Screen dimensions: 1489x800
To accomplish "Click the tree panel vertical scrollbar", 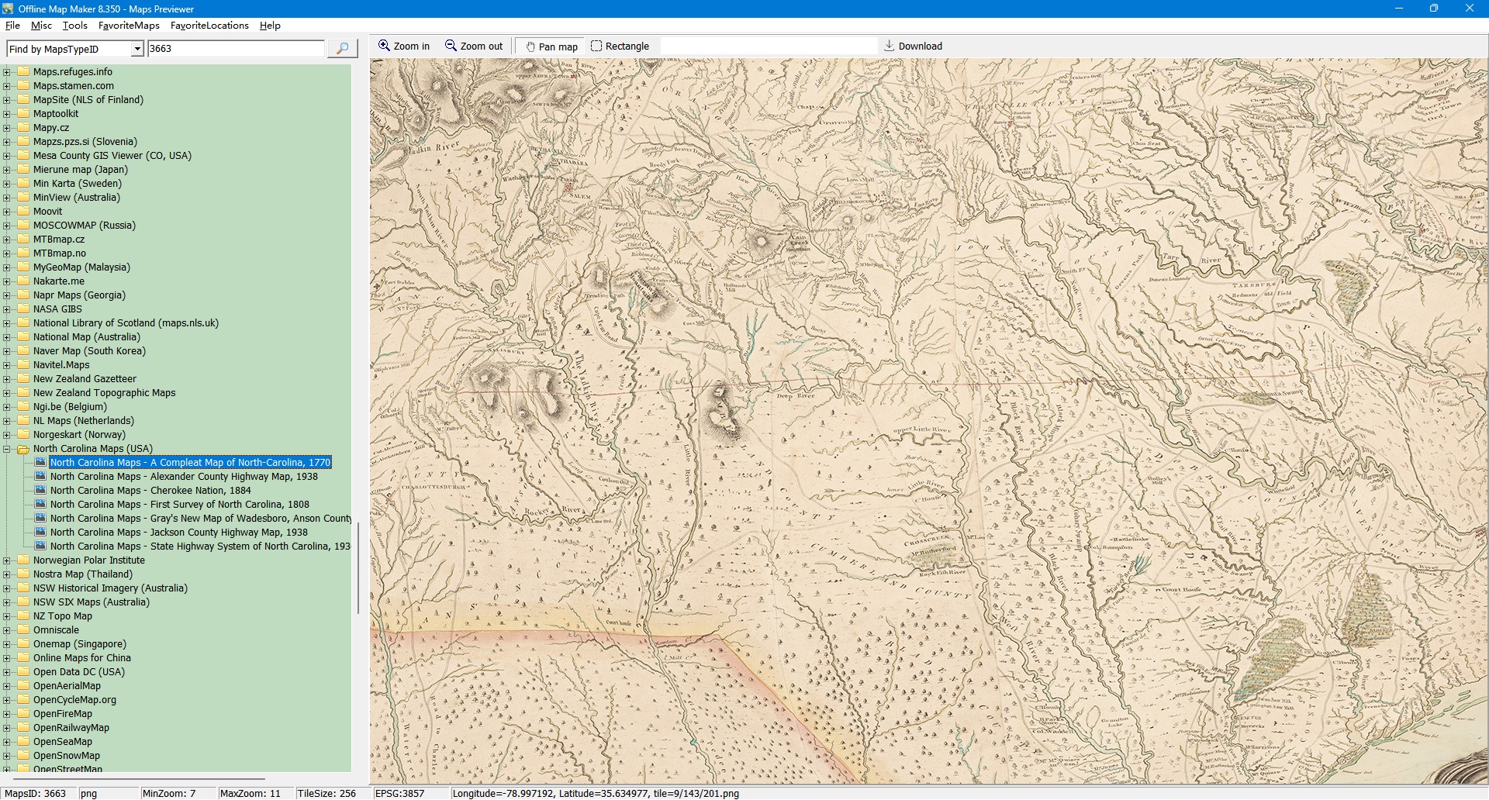I will 358,567.
